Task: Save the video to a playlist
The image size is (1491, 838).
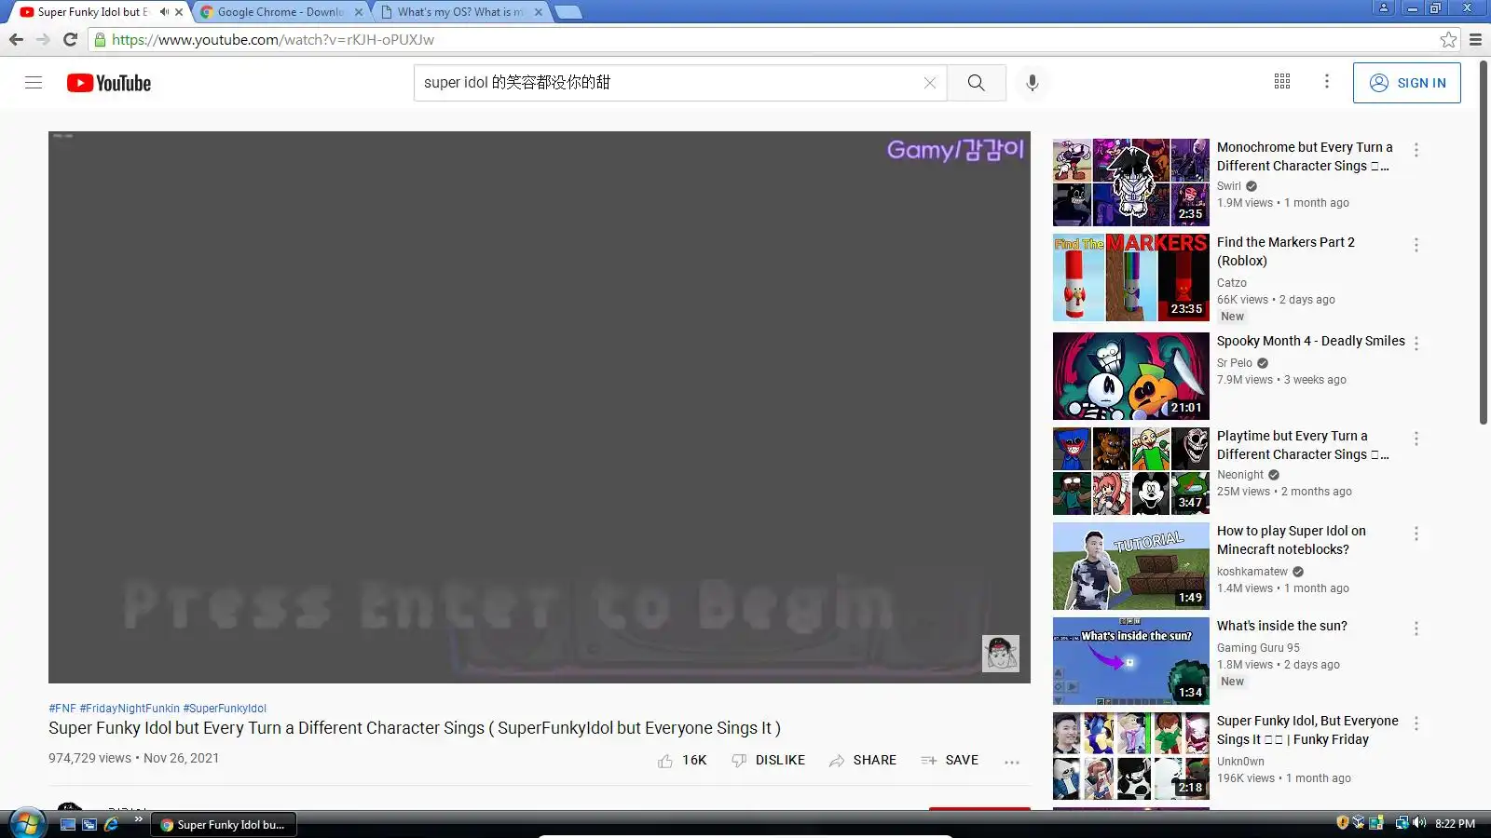Action: [950, 760]
